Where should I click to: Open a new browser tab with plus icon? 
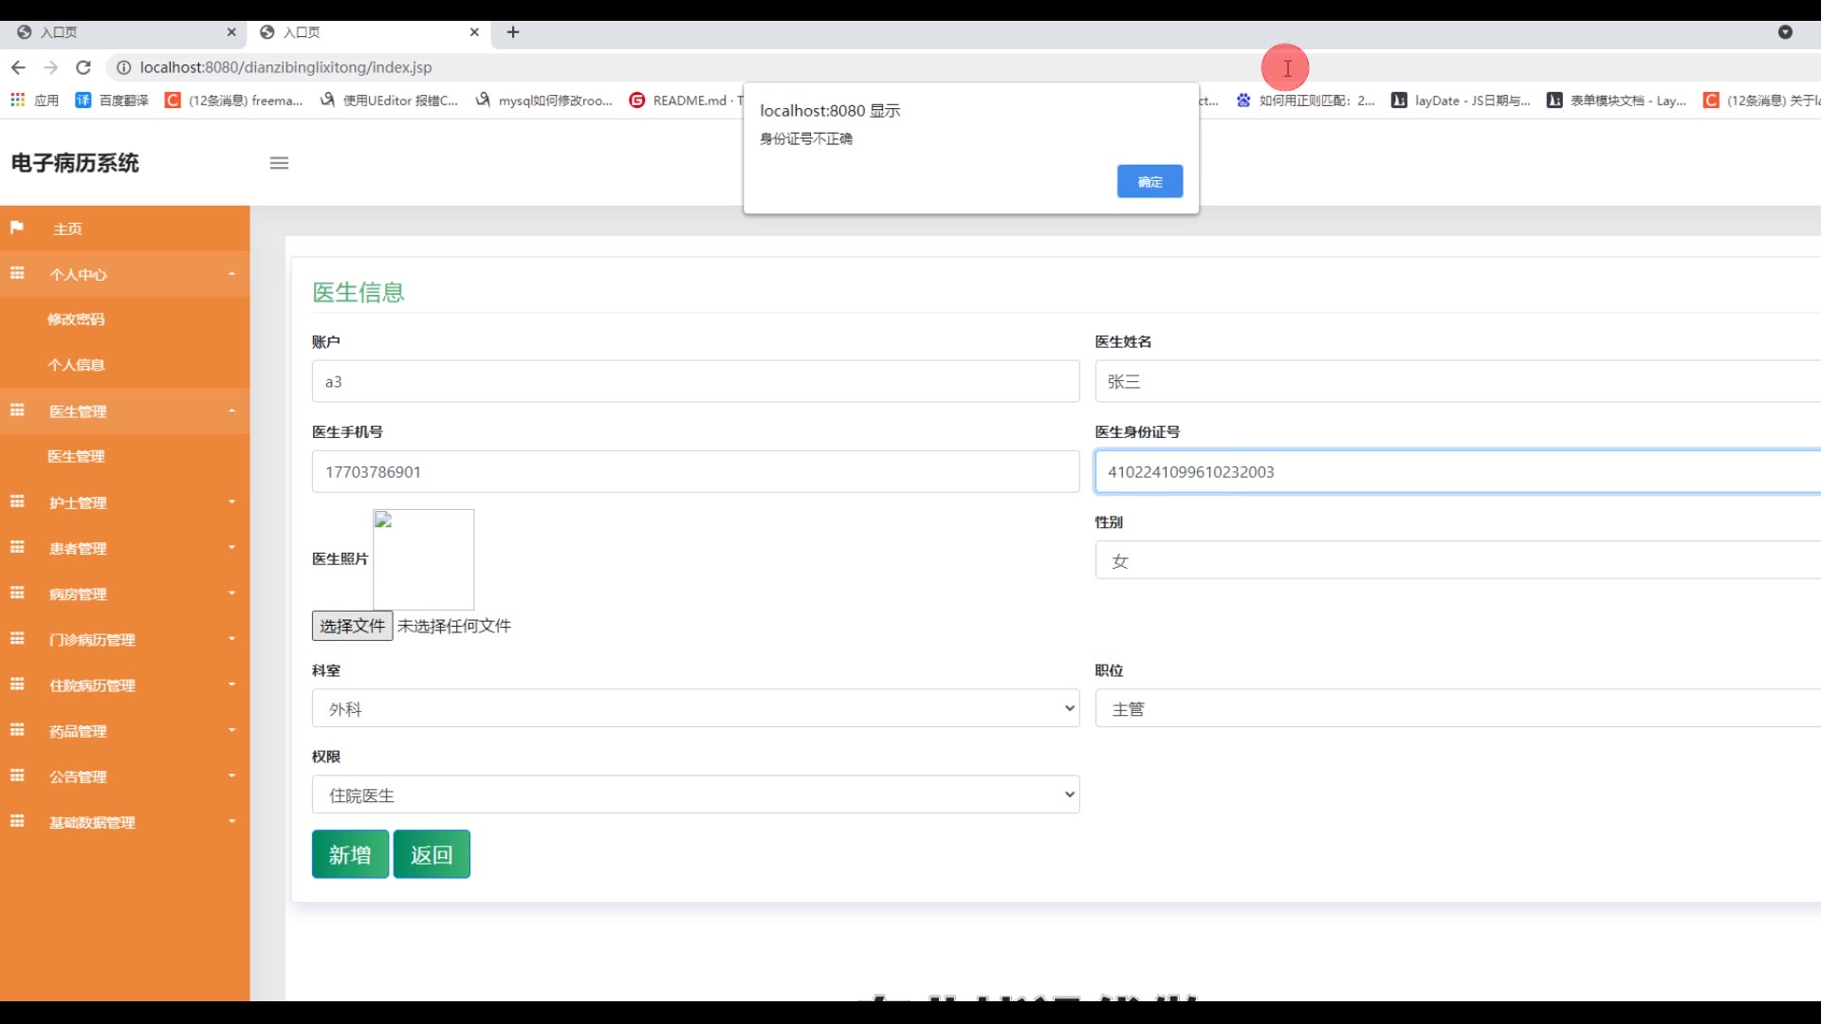[513, 32]
